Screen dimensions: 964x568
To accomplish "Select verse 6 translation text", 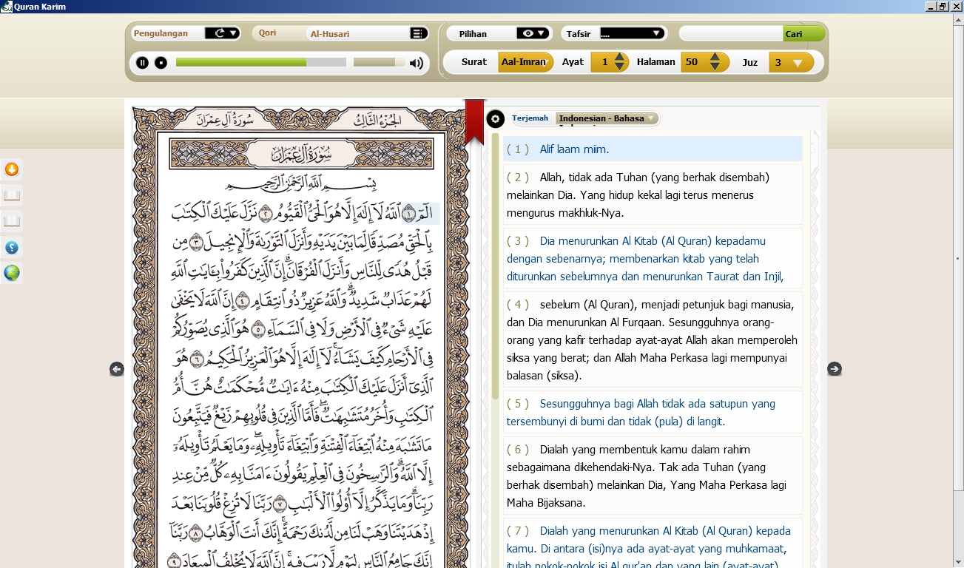I will (653, 476).
